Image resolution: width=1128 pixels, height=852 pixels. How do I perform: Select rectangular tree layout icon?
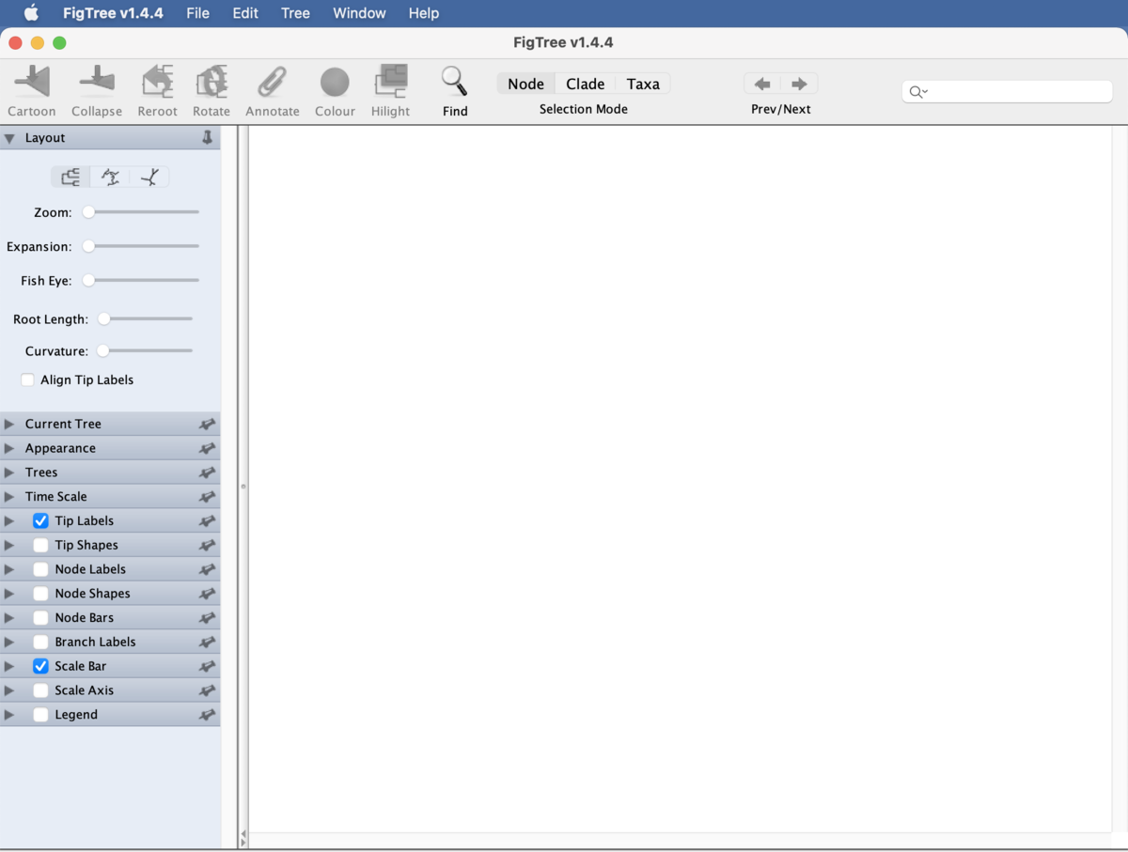click(70, 177)
